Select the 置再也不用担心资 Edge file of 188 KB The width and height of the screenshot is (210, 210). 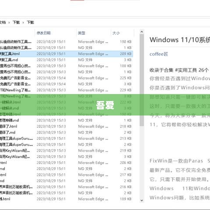(66, 66)
